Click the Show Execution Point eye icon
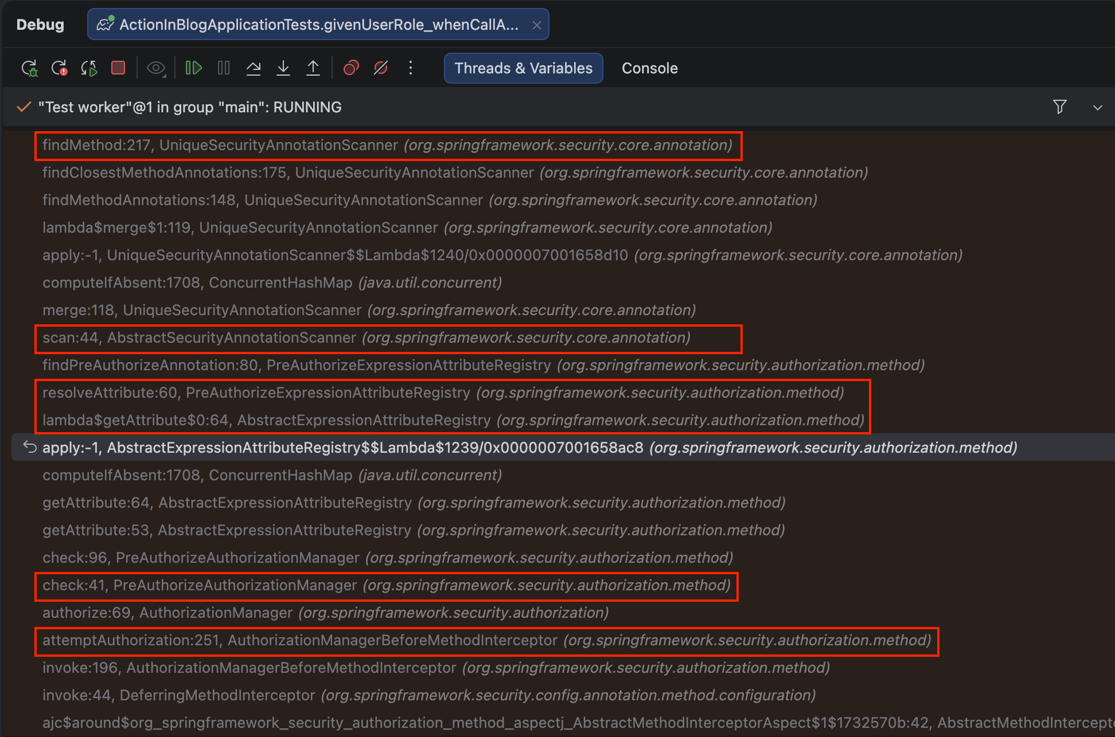1115x737 pixels. [156, 68]
